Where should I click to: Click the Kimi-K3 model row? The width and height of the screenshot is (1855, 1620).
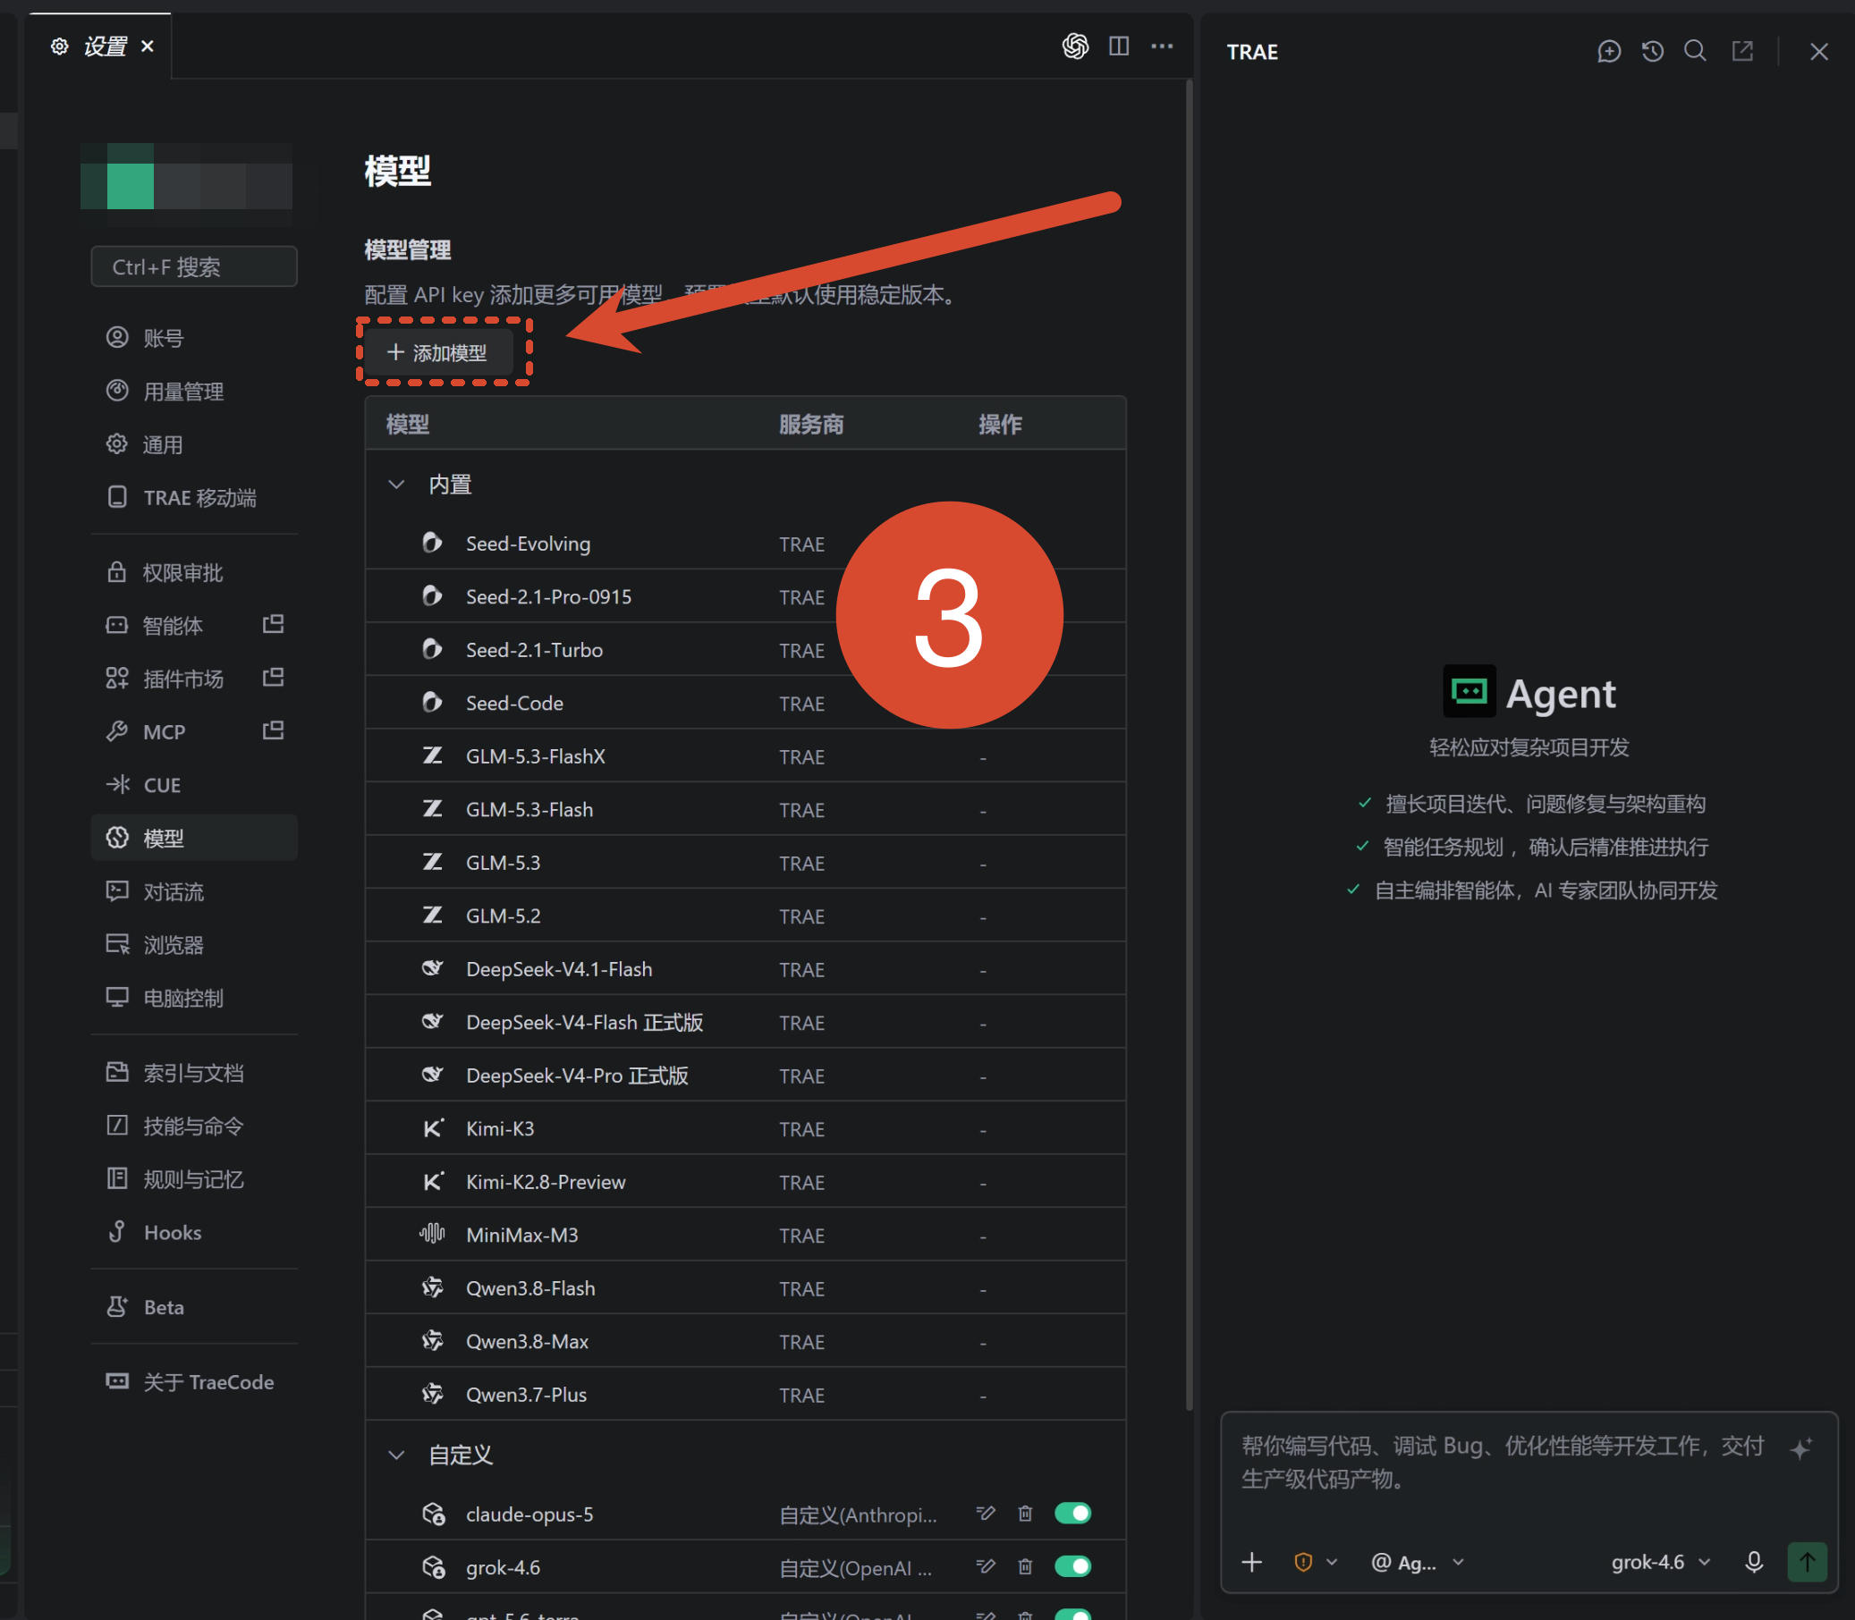(x=745, y=1129)
